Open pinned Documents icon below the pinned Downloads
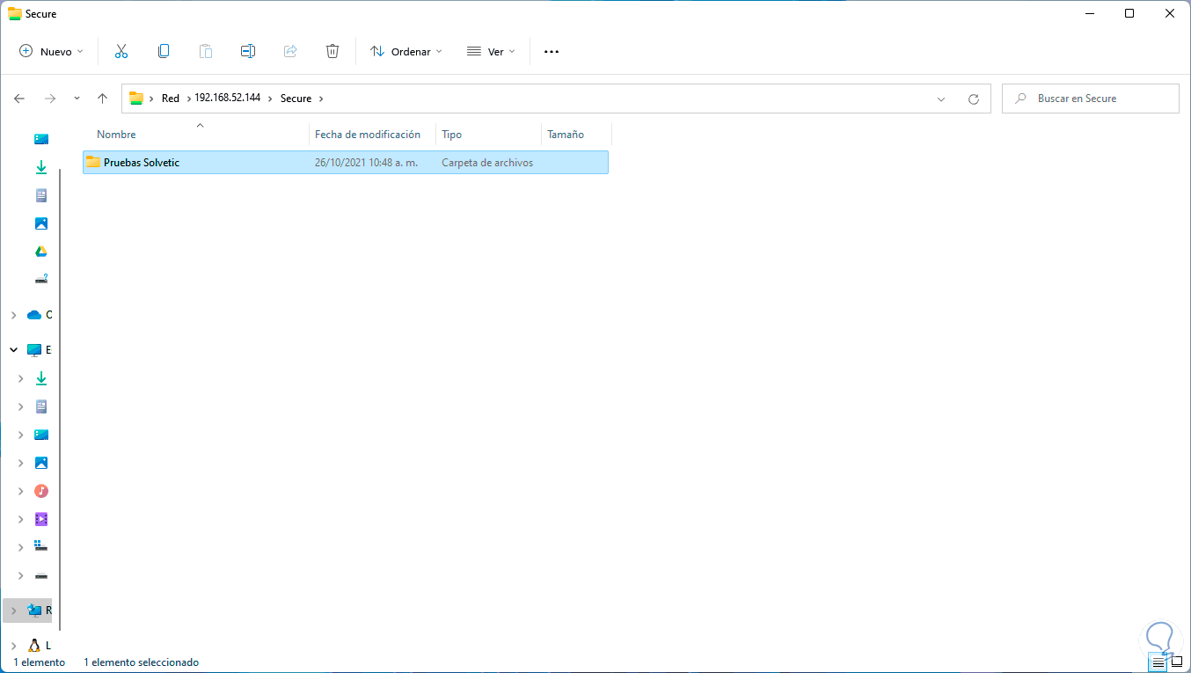This screenshot has height=673, width=1191. tap(40, 195)
